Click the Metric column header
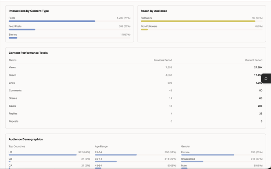Image resolution: width=271 pixels, height=169 pixels. tap(13, 60)
